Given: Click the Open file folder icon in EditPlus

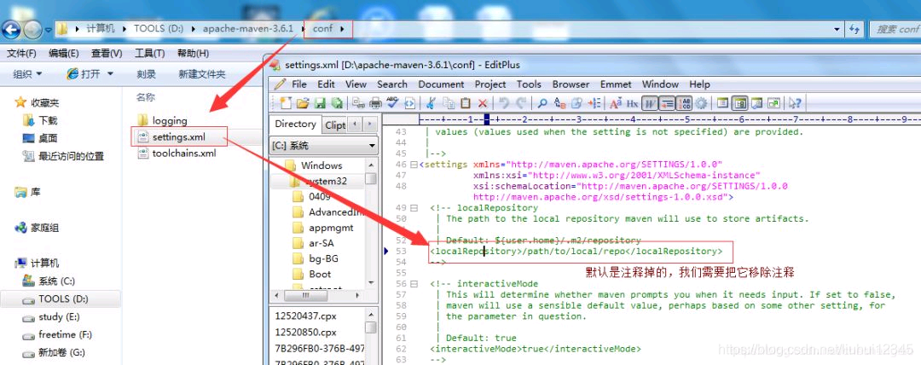Looking at the screenshot, I should point(303,103).
